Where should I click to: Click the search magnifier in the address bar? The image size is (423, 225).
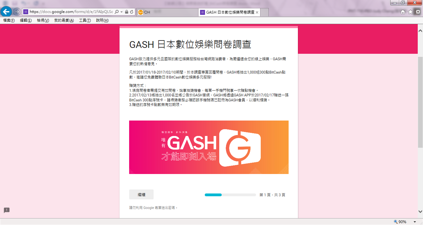coord(117,12)
